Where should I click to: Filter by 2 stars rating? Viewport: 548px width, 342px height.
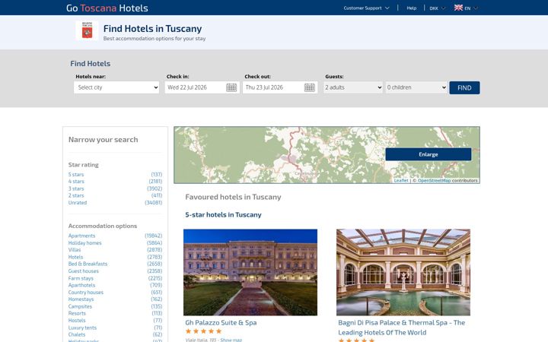pos(76,195)
